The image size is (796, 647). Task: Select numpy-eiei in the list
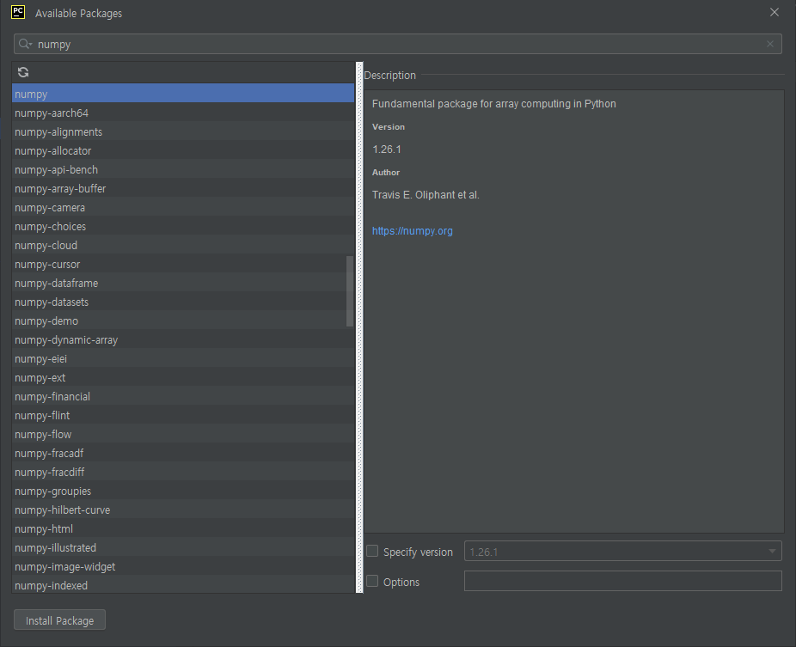(183, 359)
